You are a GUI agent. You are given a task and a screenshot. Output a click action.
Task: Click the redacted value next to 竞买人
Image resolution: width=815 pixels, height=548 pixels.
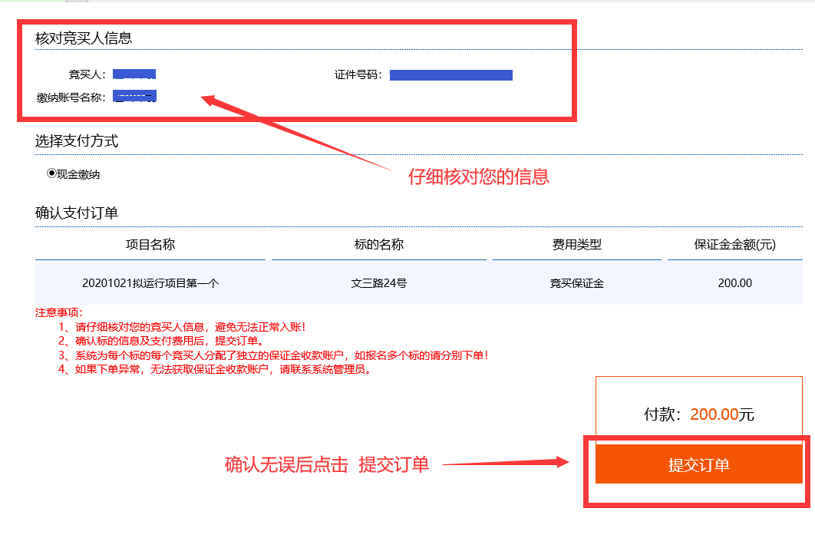click(134, 74)
